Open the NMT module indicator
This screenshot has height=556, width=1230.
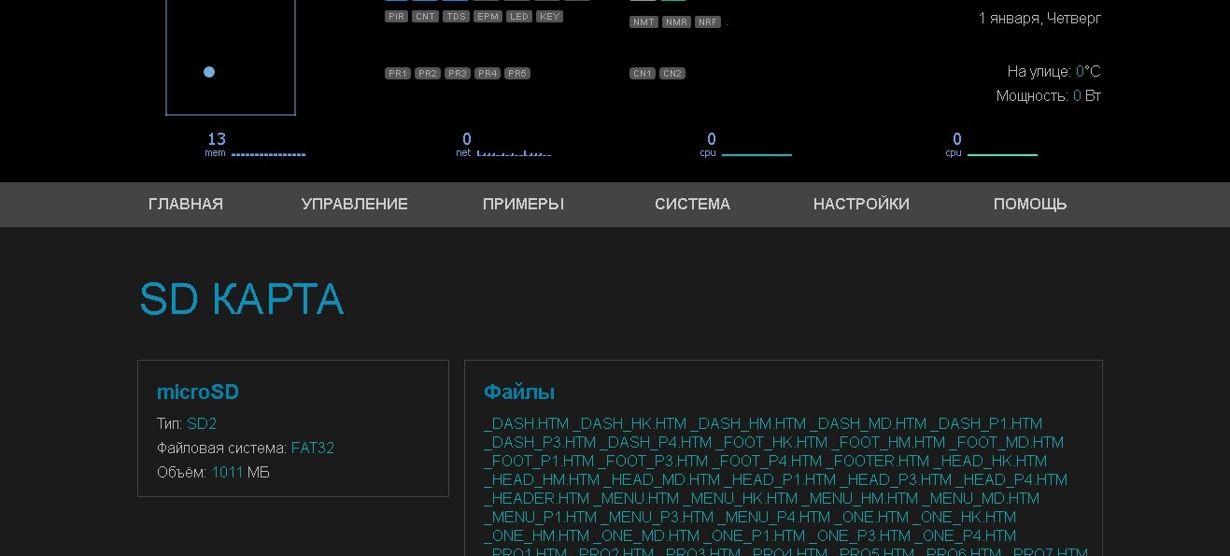click(x=643, y=21)
